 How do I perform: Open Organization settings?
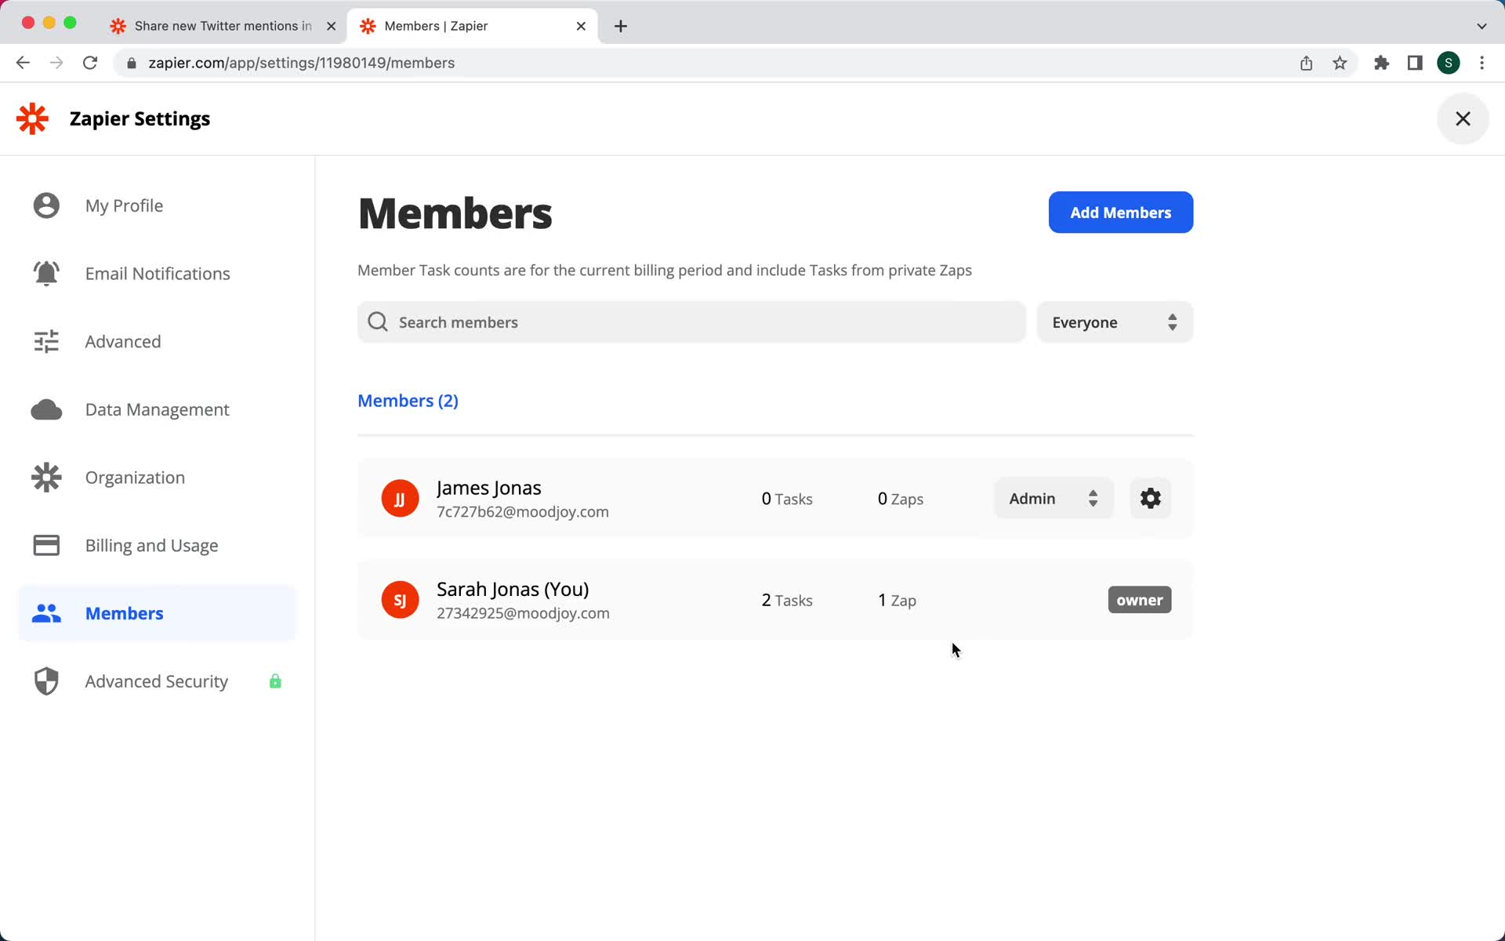(x=134, y=477)
